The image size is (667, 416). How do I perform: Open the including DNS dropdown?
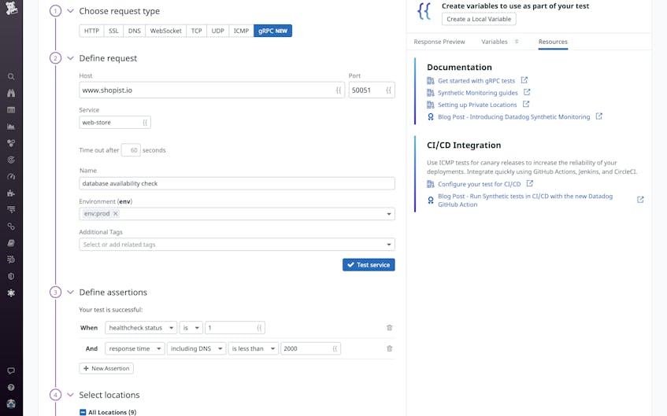pyautogui.click(x=197, y=348)
